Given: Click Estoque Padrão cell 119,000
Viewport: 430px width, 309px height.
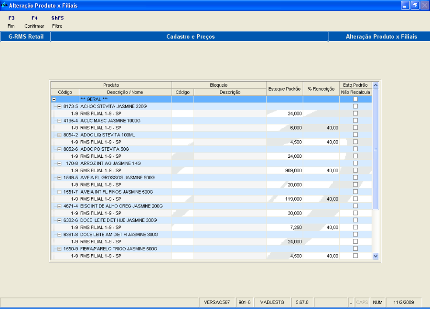Looking at the screenshot, I should pos(284,199).
